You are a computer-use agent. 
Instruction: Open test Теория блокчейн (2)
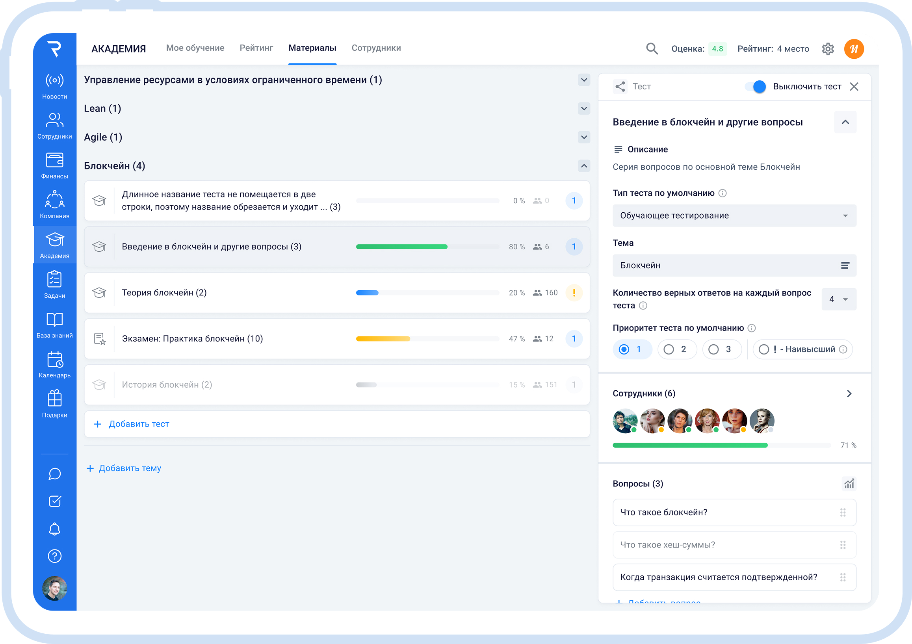click(x=337, y=293)
